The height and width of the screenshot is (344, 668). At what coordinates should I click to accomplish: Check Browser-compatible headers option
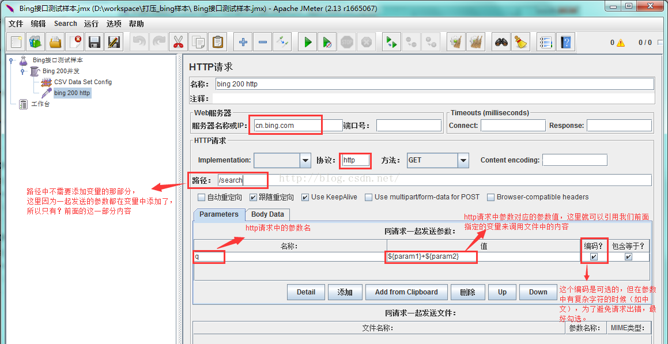pos(490,198)
